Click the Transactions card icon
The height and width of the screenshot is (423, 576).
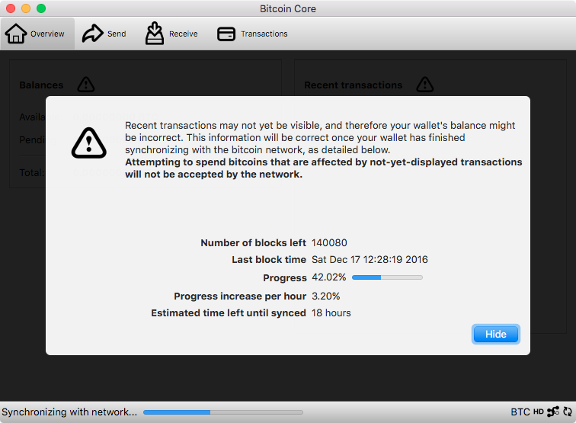[226, 34]
